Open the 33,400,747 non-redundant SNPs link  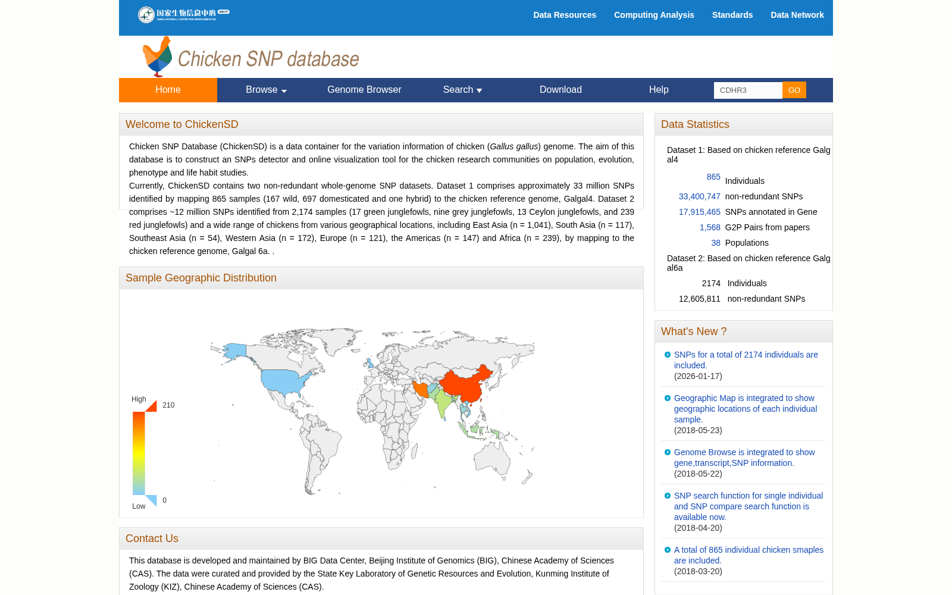700,196
